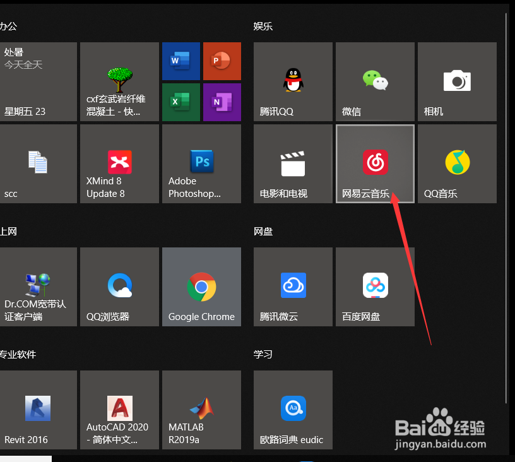Launch 网易云音乐 tile

click(375, 164)
